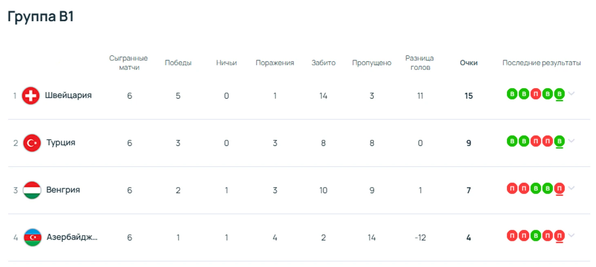Image resolution: width=596 pixels, height=267 pixels.
Task: Click Hungary's underlined latest loss badge
Action: point(559,188)
